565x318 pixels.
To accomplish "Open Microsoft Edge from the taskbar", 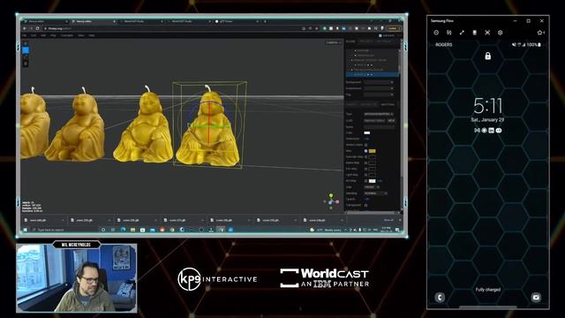I will (x=123, y=230).
